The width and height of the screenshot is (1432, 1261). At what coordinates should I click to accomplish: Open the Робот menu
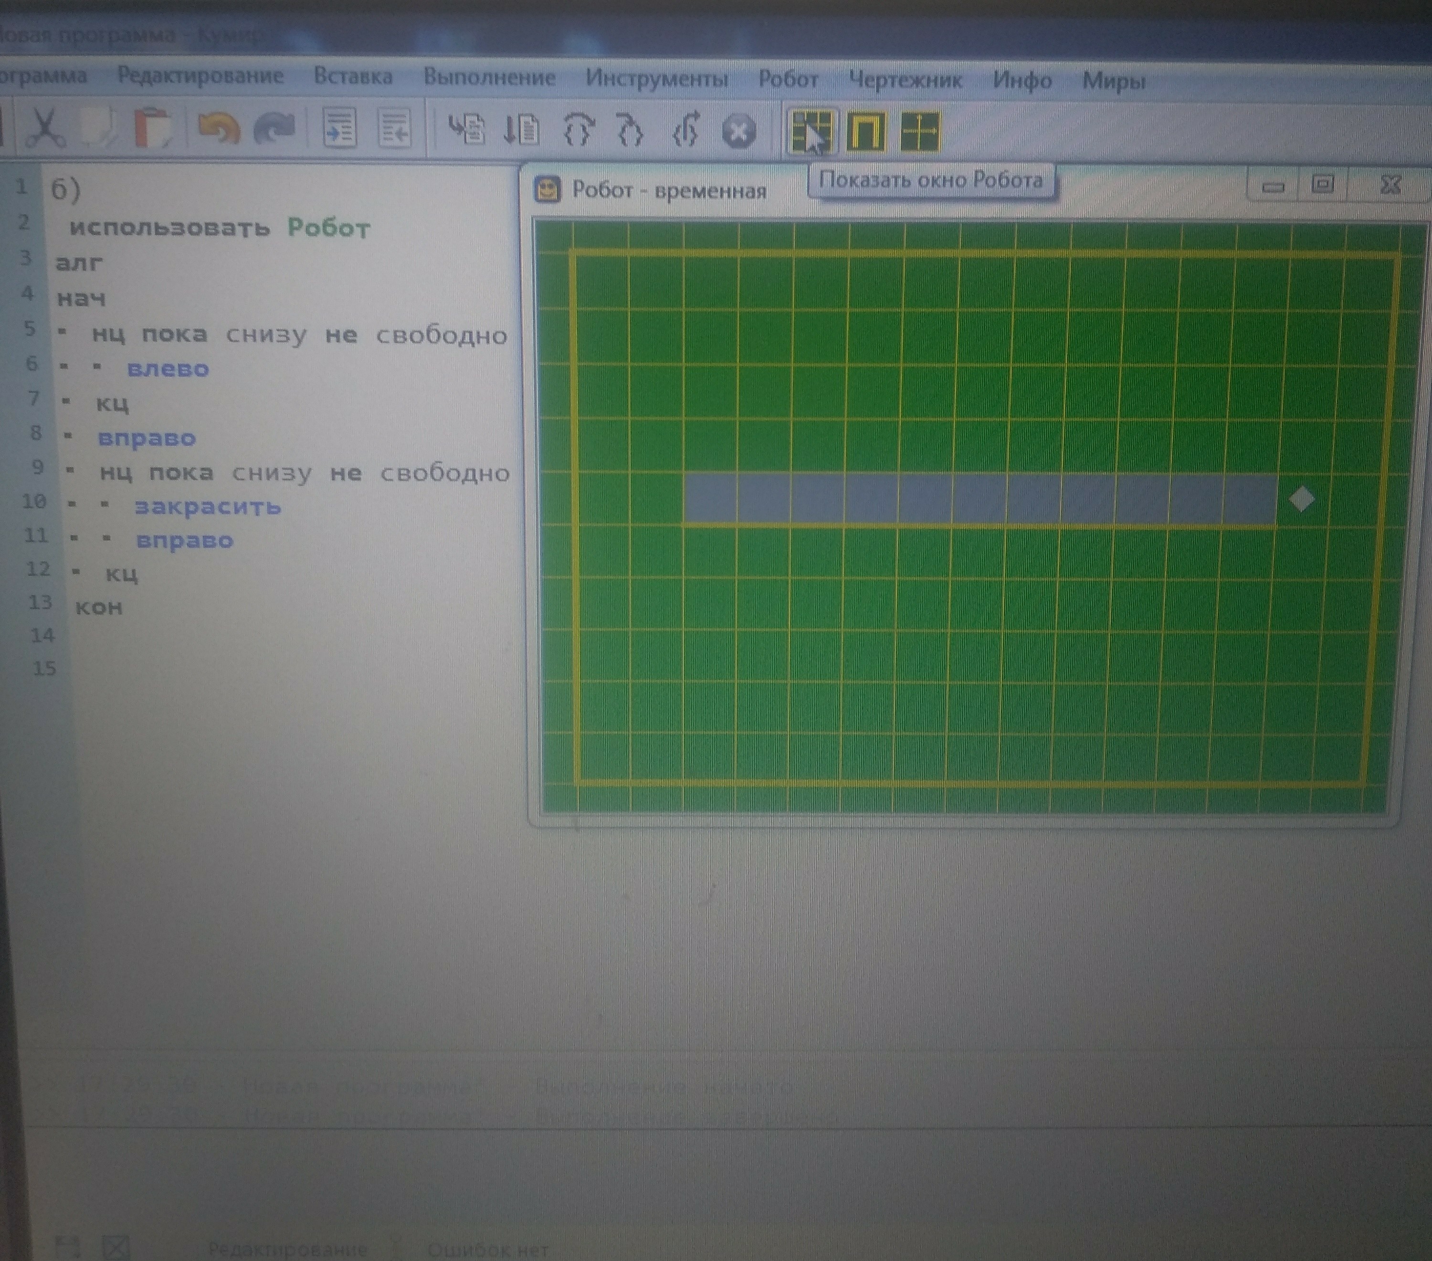788,79
